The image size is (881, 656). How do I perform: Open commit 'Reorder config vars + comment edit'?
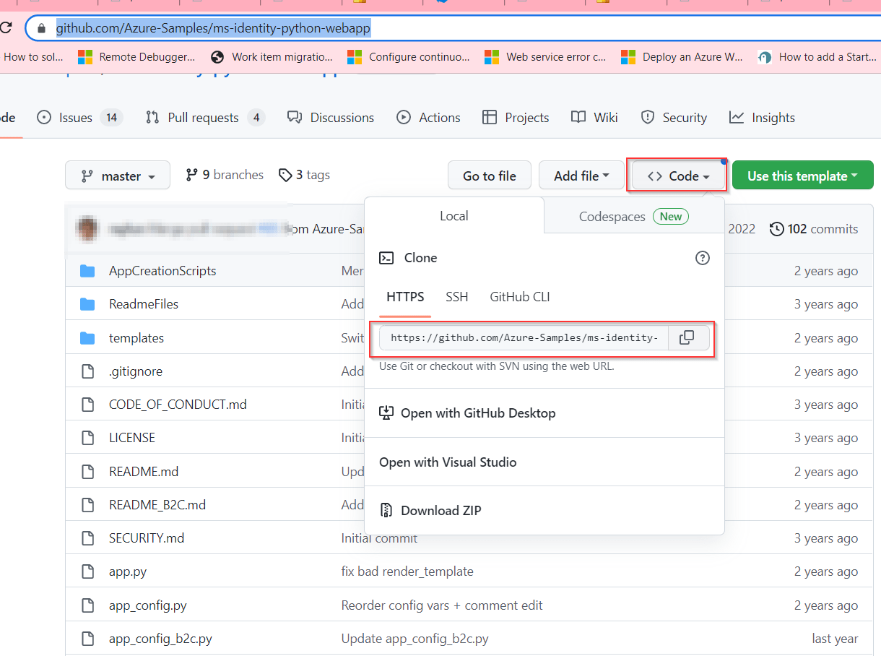pyautogui.click(x=442, y=605)
